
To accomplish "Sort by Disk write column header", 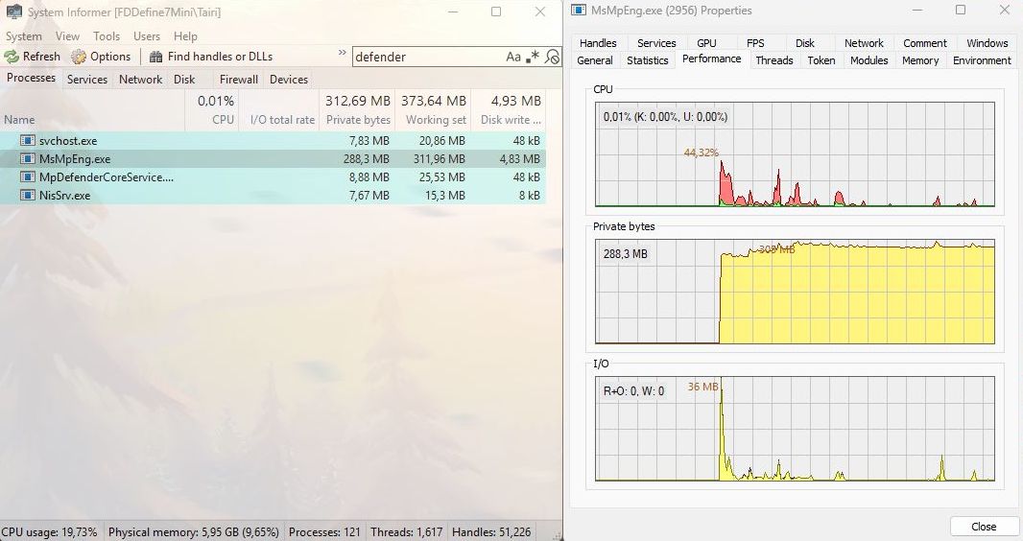I will point(509,111).
